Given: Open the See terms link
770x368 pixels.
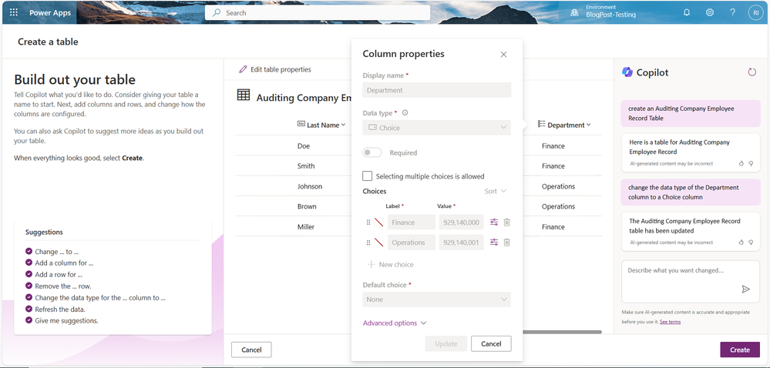Looking at the screenshot, I should (670, 322).
